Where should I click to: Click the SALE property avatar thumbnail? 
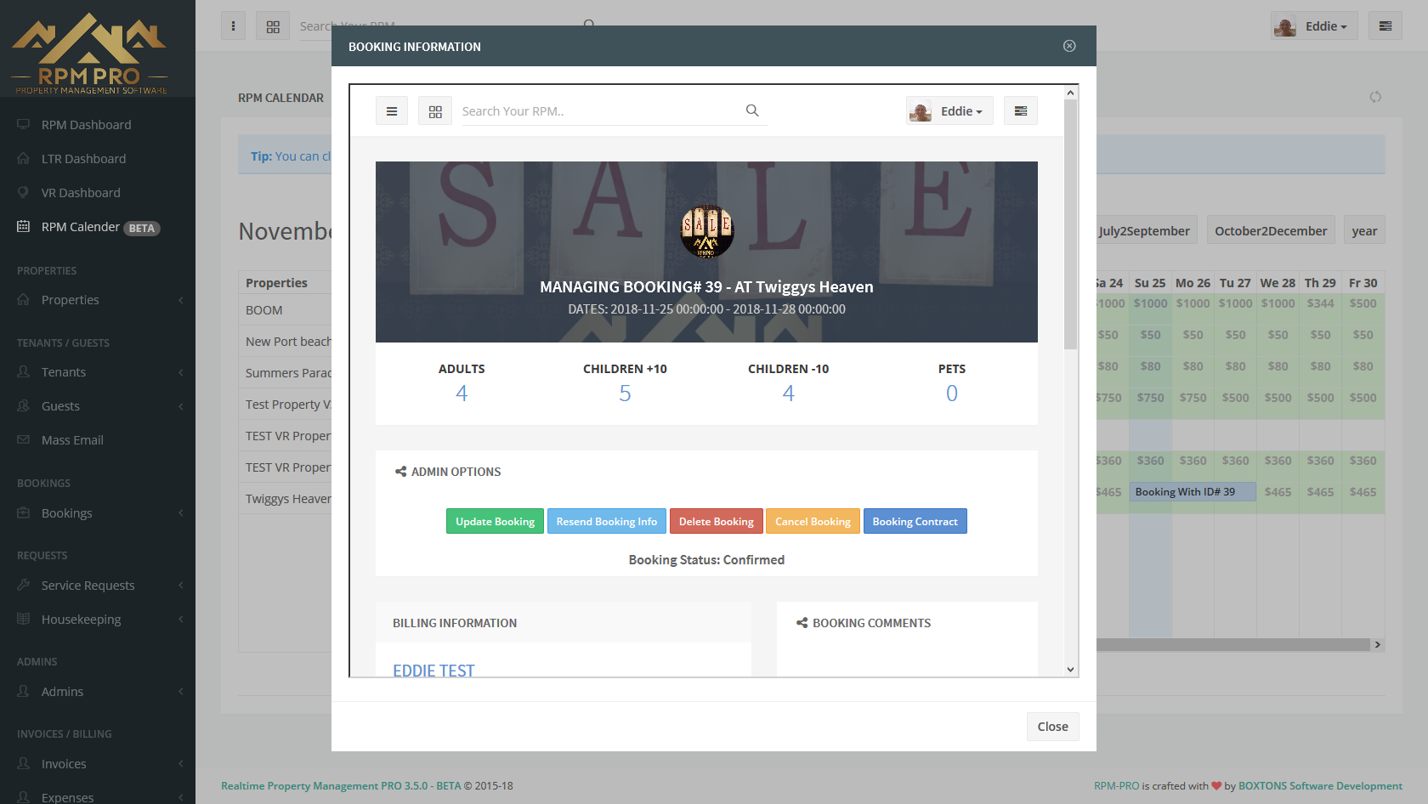click(707, 231)
